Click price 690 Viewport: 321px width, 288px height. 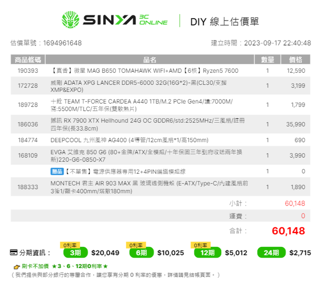tap(300, 140)
